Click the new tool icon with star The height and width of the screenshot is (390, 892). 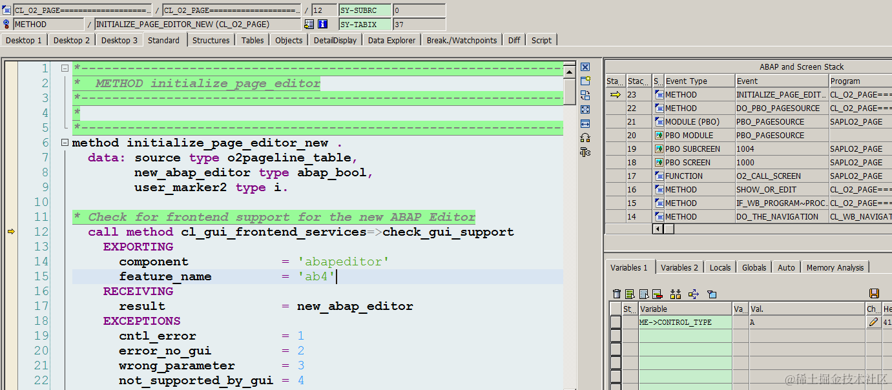pos(585,81)
